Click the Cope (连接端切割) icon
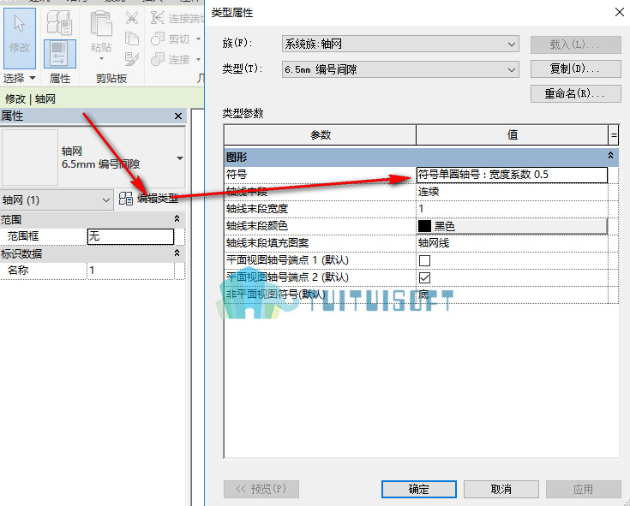Screen dimensions: 630x506 [x=158, y=18]
